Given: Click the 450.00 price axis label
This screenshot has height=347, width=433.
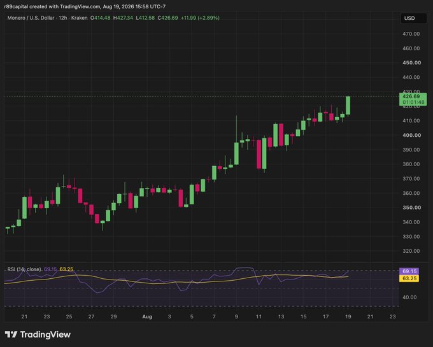Looking at the screenshot, I should pyautogui.click(x=412, y=62).
